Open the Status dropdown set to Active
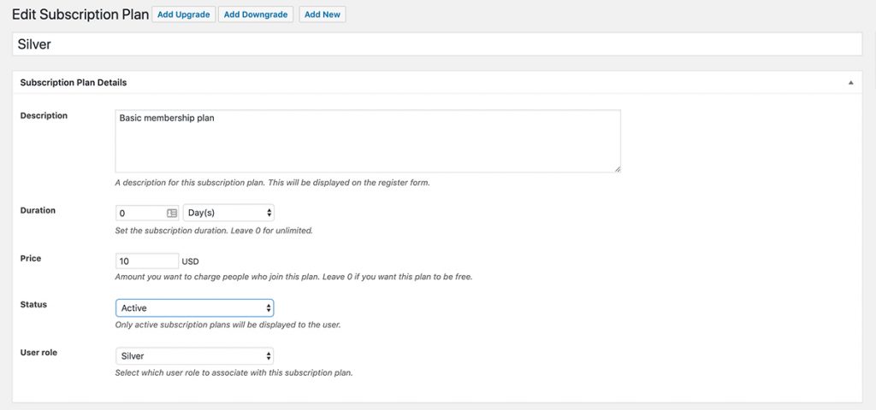 pos(194,307)
